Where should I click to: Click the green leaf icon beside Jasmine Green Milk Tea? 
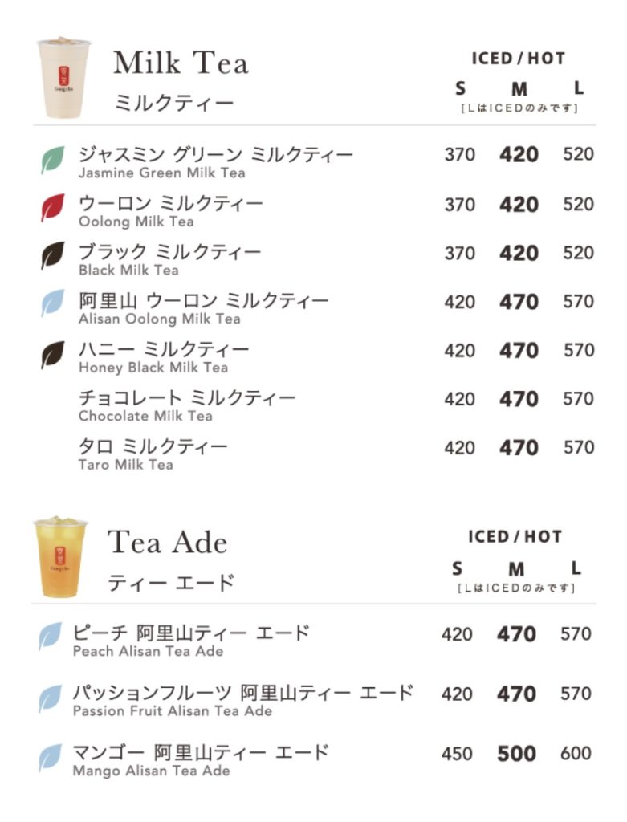[x=53, y=160]
